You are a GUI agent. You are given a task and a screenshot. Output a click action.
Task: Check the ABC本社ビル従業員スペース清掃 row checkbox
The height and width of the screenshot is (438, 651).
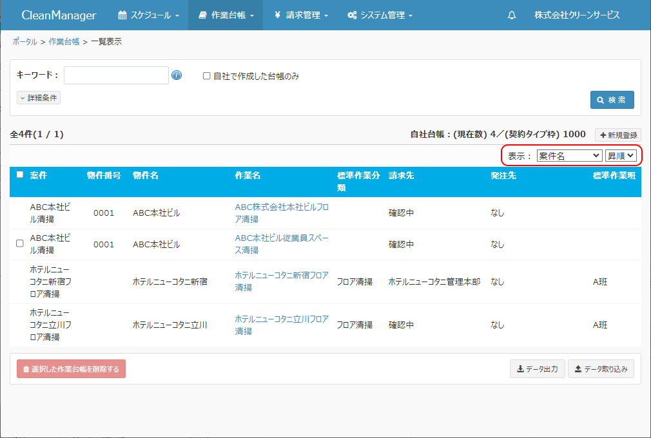tap(20, 243)
